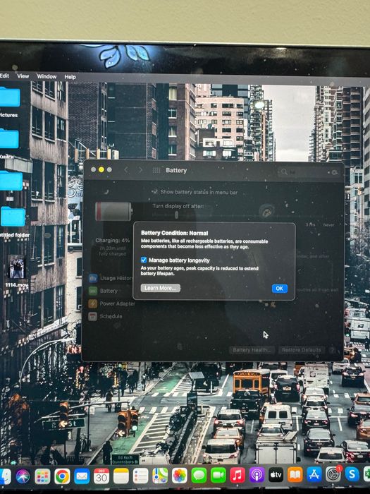
Task: Open Podcasts from the dock
Action: 257,475
